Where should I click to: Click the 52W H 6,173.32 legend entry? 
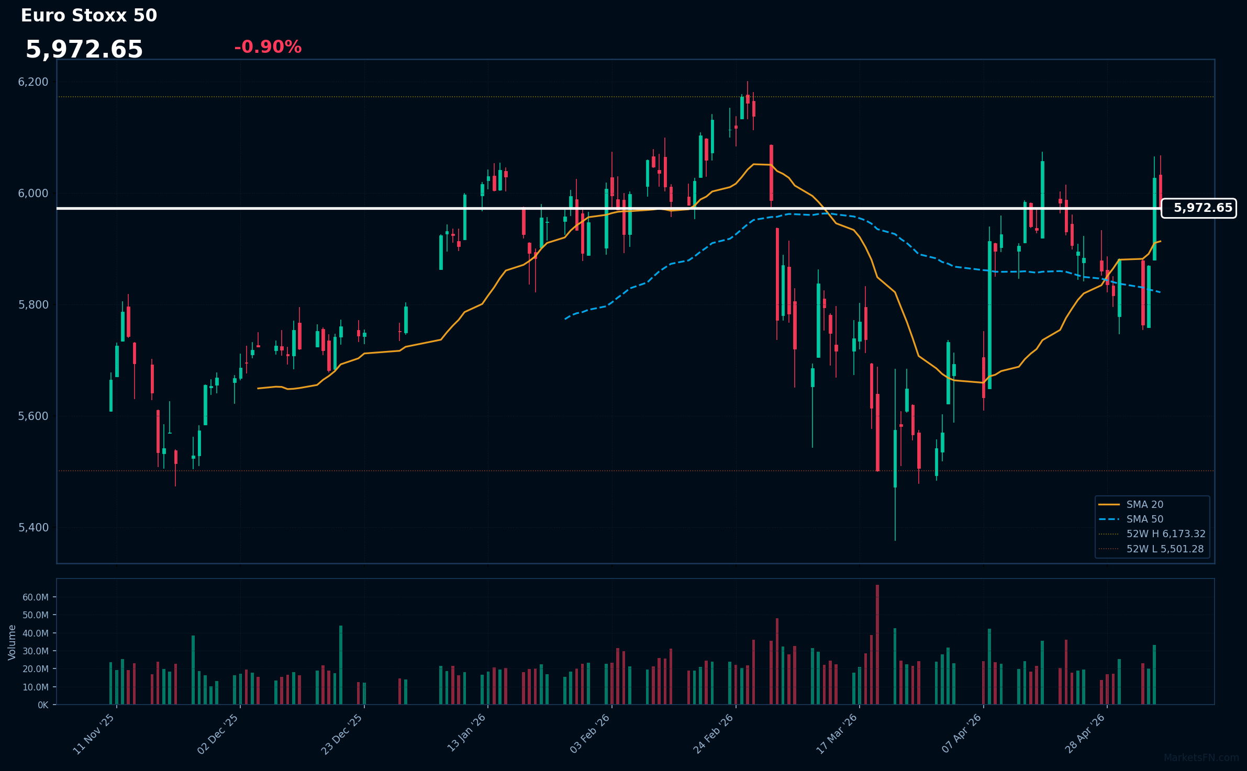[1152, 534]
